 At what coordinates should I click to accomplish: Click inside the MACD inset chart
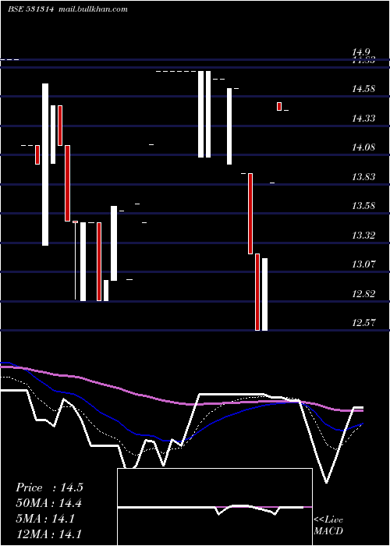tap(214, 507)
